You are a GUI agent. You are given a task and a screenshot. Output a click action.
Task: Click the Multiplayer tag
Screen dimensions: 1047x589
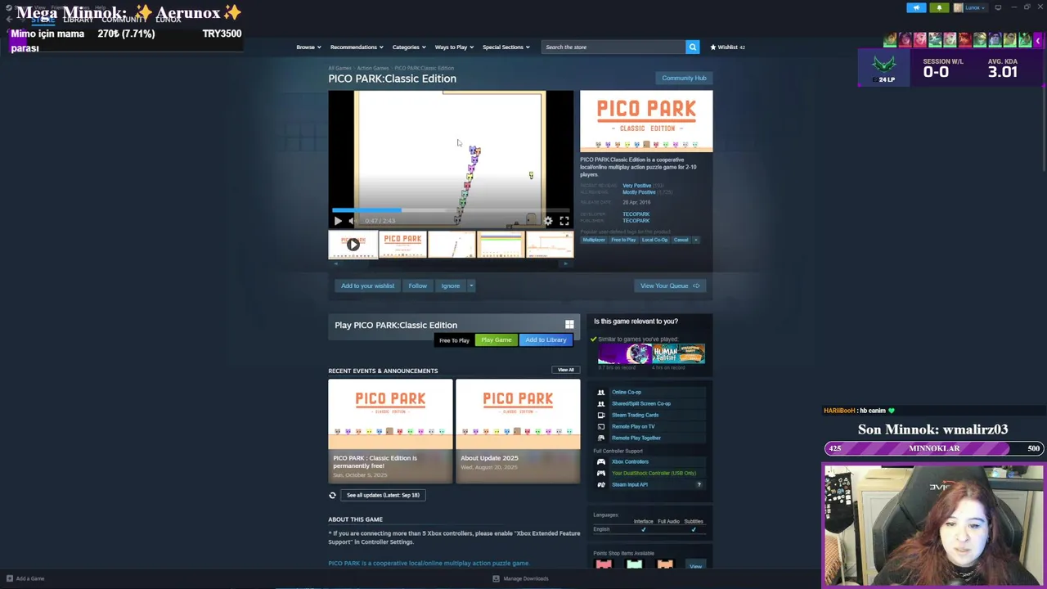[594, 240]
